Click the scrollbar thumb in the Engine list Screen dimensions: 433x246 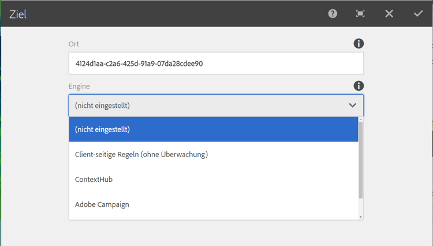click(x=361, y=159)
